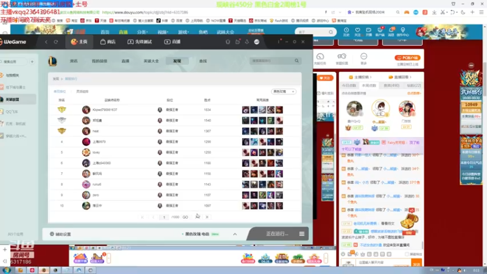The height and width of the screenshot is (274, 487).
Task: Select QQ飞车 in the sidebar
Action: click(12, 111)
